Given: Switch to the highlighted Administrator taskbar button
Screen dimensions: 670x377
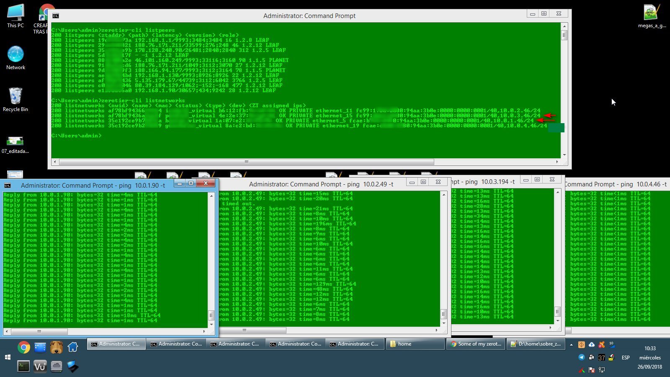Looking at the screenshot, I should point(116,344).
